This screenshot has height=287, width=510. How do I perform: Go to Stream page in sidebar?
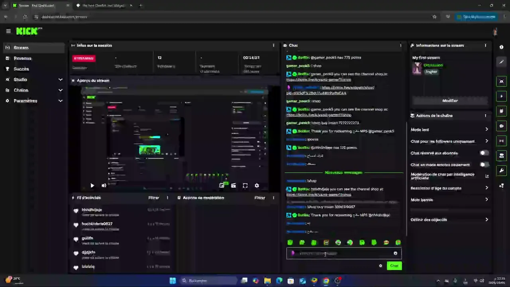34,47
